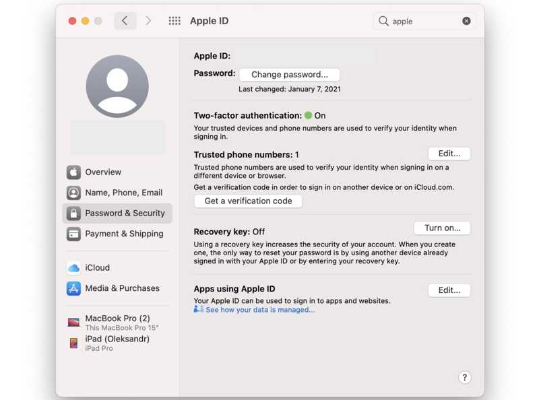Image resolution: width=539 pixels, height=400 pixels.
Task: Open Media & Purchases section
Action: (117, 288)
